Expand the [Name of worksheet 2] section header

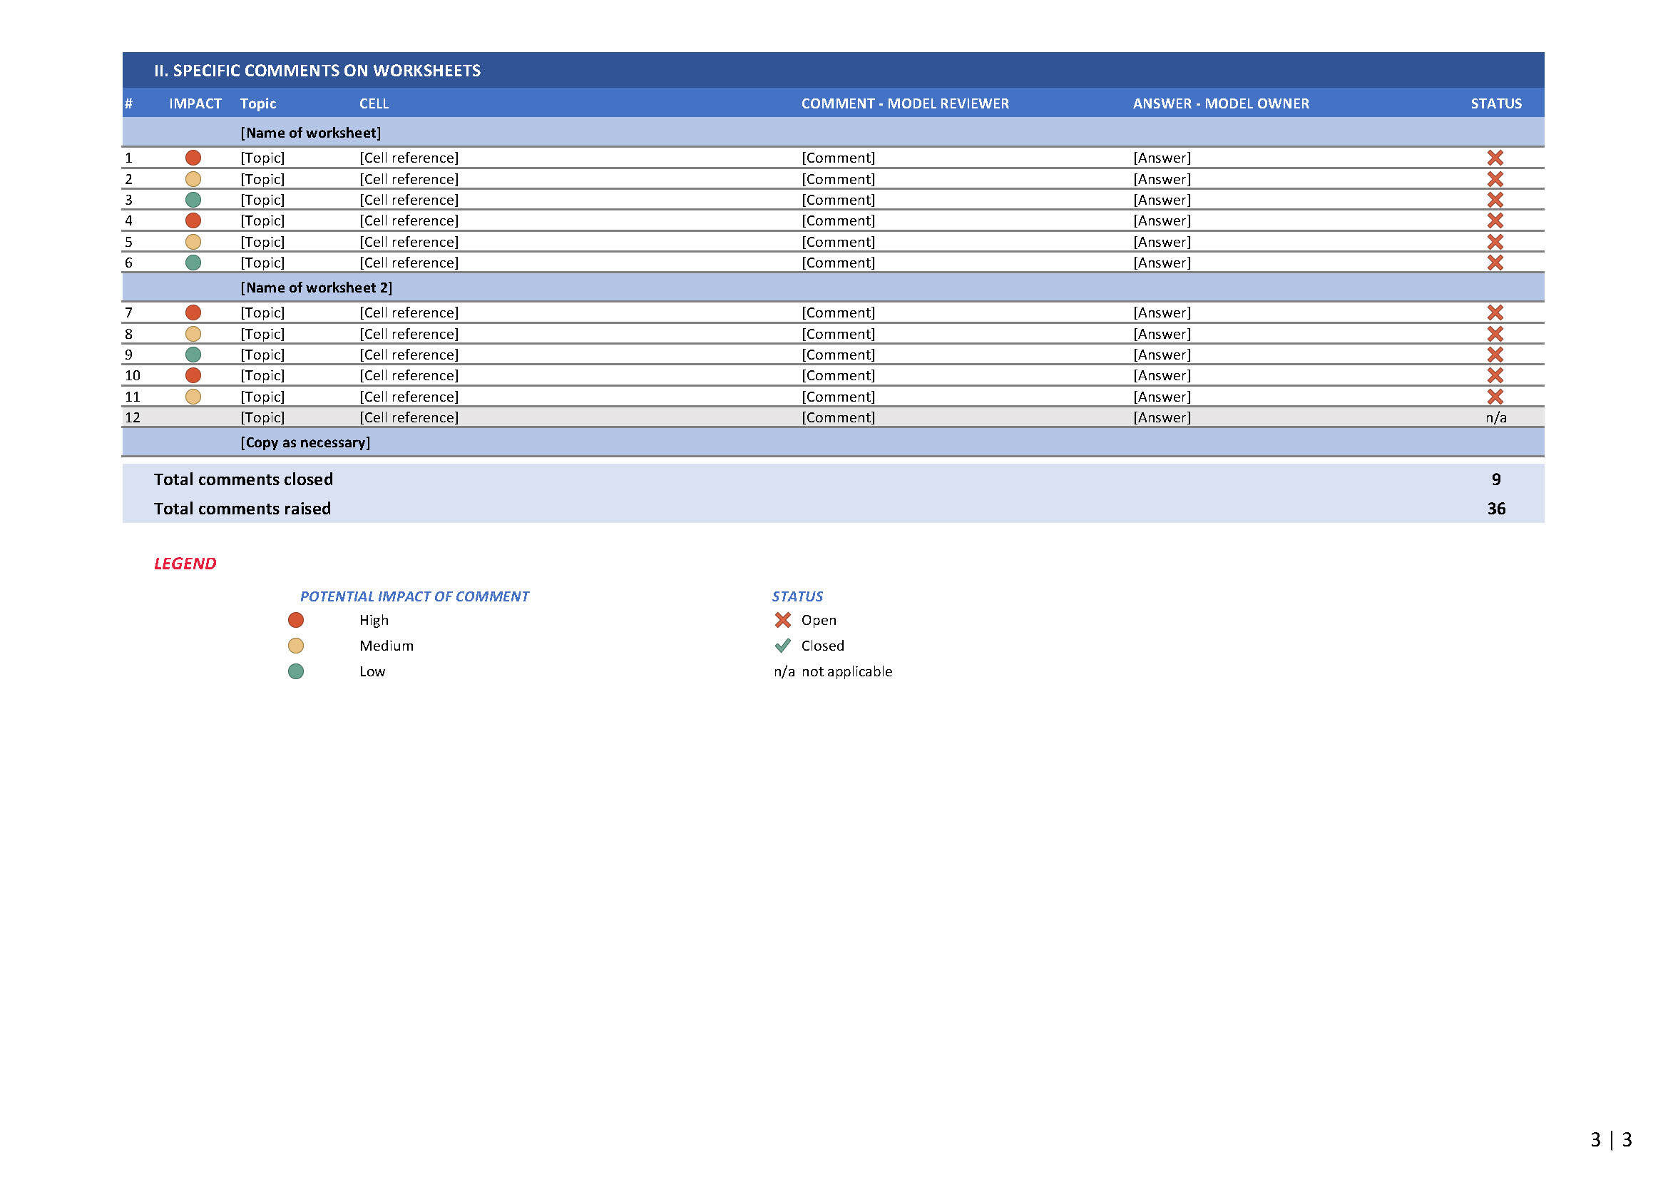click(x=316, y=288)
